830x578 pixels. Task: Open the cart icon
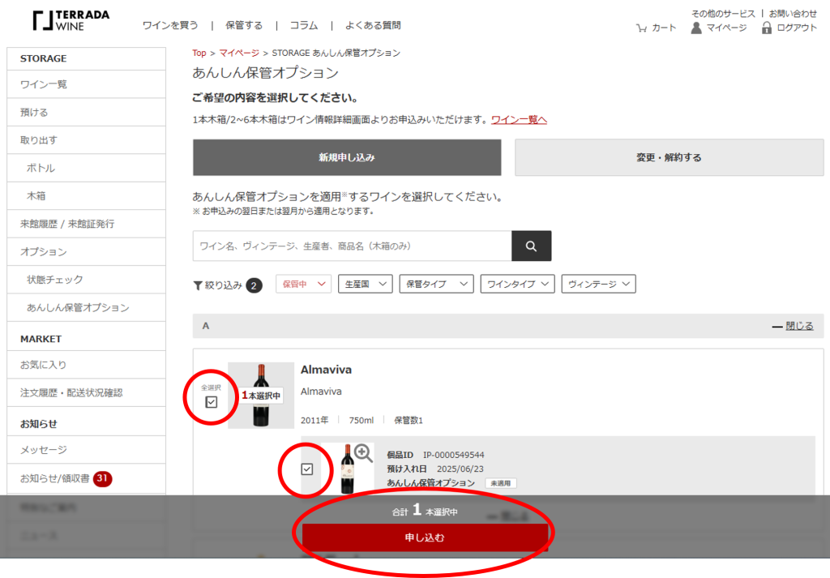point(641,28)
